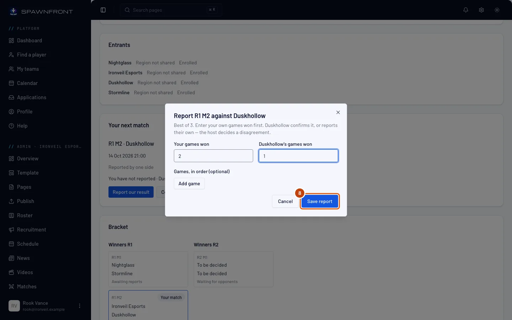Click the Report our result button
This screenshot has width=512, height=320.
click(x=131, y=192)
